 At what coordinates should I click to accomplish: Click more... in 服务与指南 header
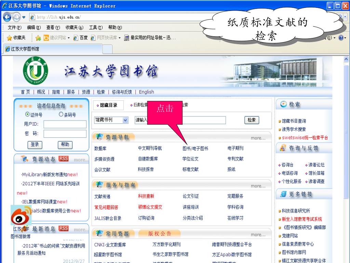258,186
